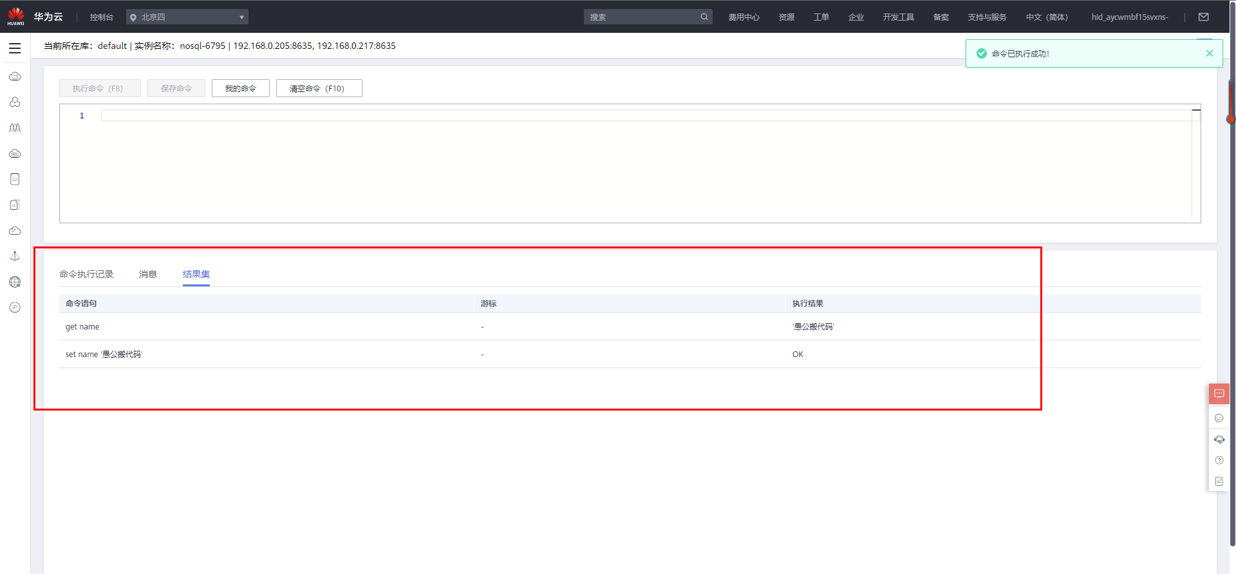Click into command editor line 1
The image size is (1236, 574).
(646, 116)
